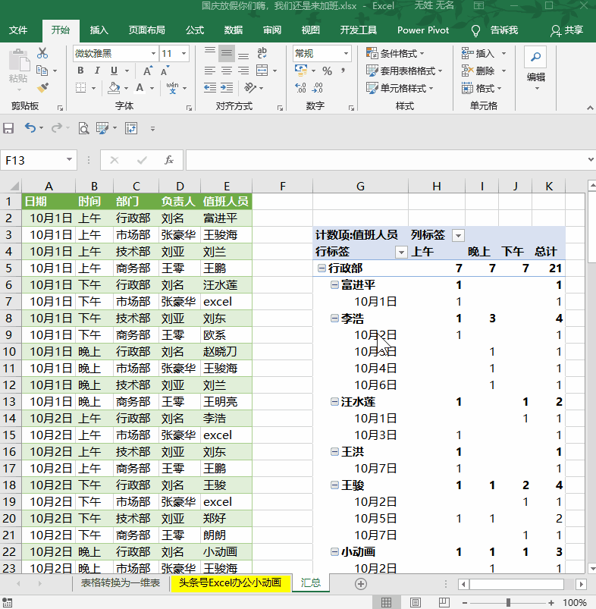The image size is (596, 609).
Task: Click the cell borders icon
Action: 81,88
